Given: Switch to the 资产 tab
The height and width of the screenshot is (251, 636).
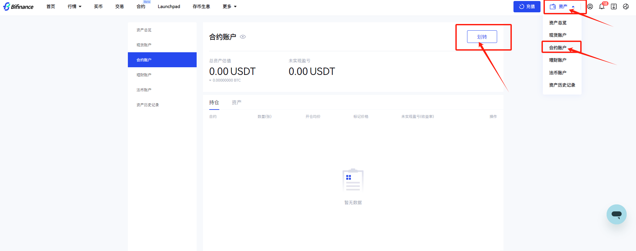Looking at the screenshot, I should click(236, 103).
